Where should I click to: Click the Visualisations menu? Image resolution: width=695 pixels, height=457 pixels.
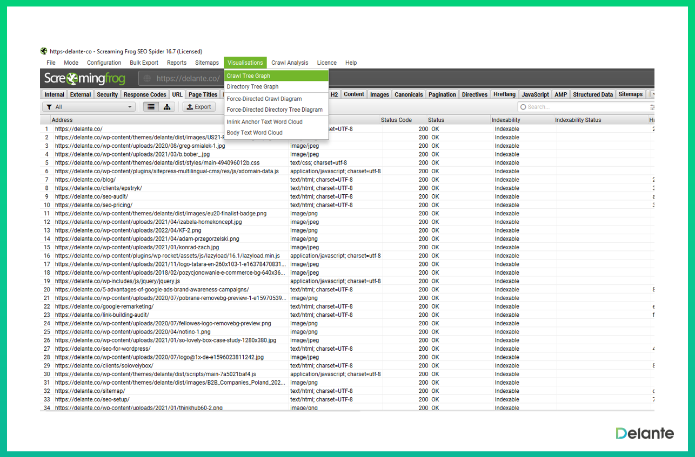(x=245, y=63)
